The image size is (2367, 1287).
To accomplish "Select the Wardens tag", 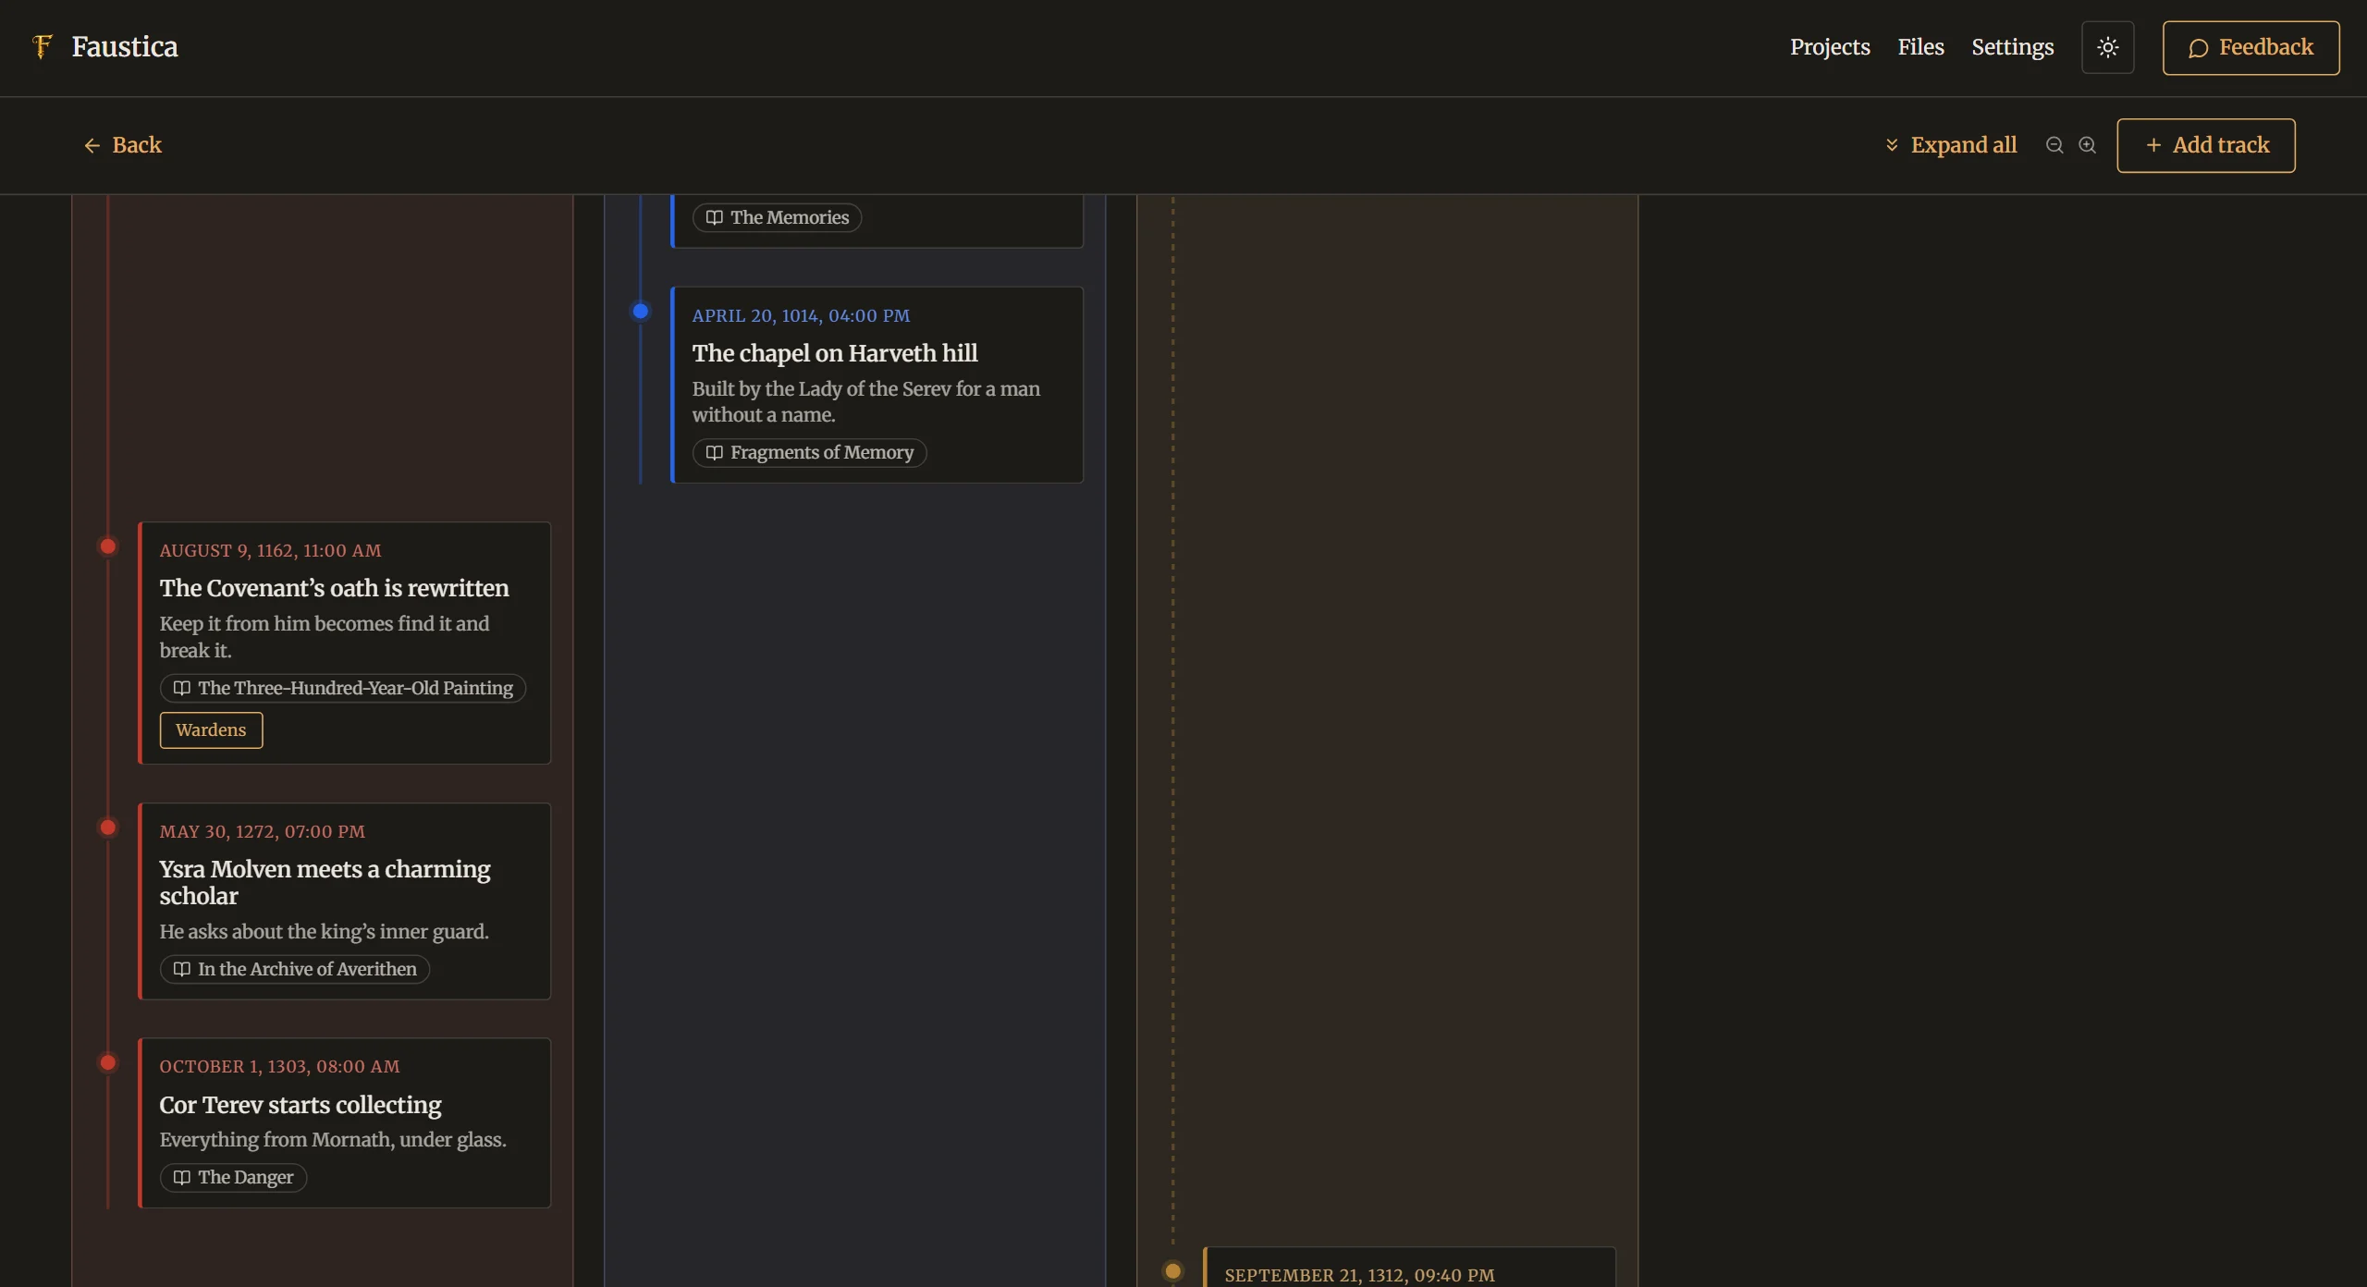I will click(211, 729).
